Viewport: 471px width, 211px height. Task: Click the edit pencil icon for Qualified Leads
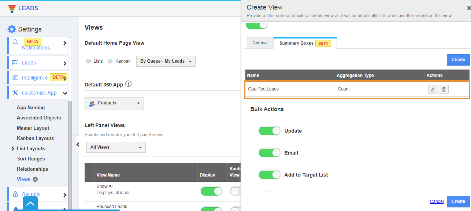(x=433, y=89)
